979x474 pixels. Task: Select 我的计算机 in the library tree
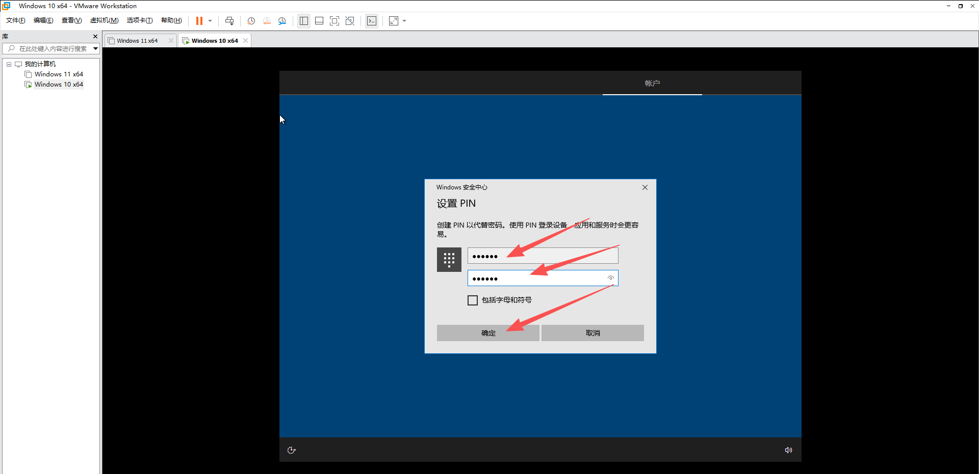point(40,64)
